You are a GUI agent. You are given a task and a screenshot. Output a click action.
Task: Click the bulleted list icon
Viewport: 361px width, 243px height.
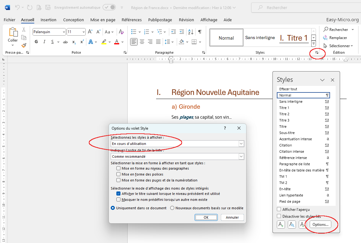point(134,32)
